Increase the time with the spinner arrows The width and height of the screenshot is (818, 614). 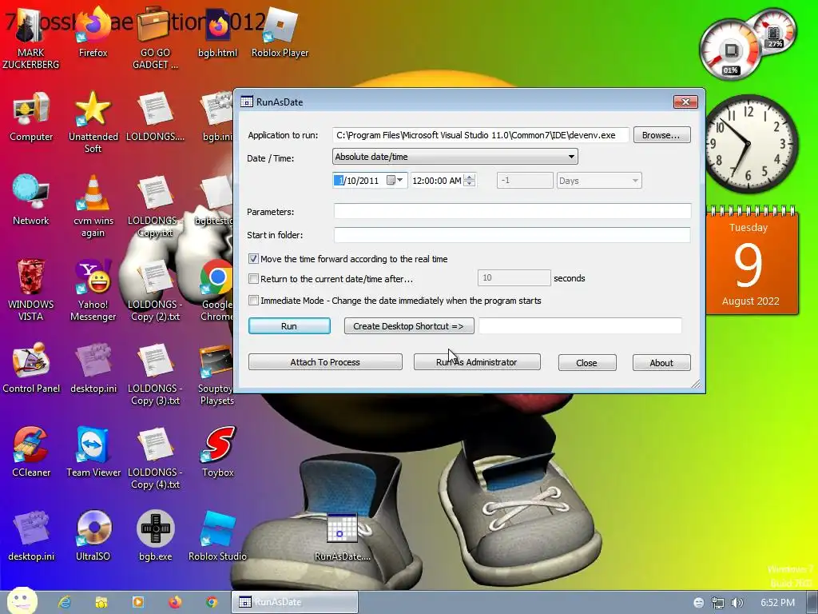(470, 177)
